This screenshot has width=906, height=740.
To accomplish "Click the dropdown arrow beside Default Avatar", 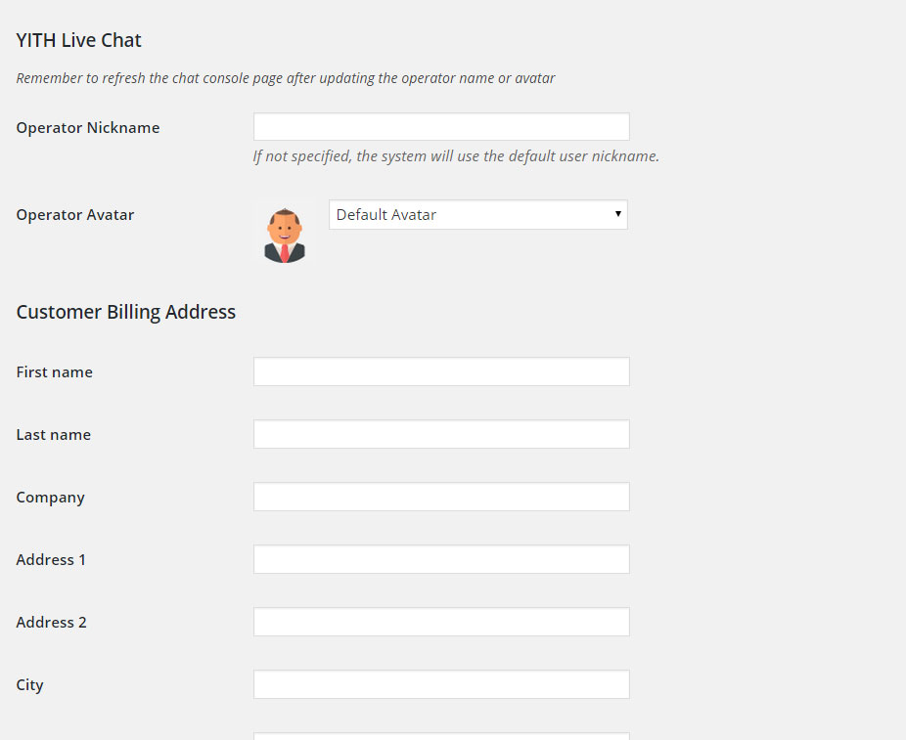I will pyautogui.click(x=617, y=214).
